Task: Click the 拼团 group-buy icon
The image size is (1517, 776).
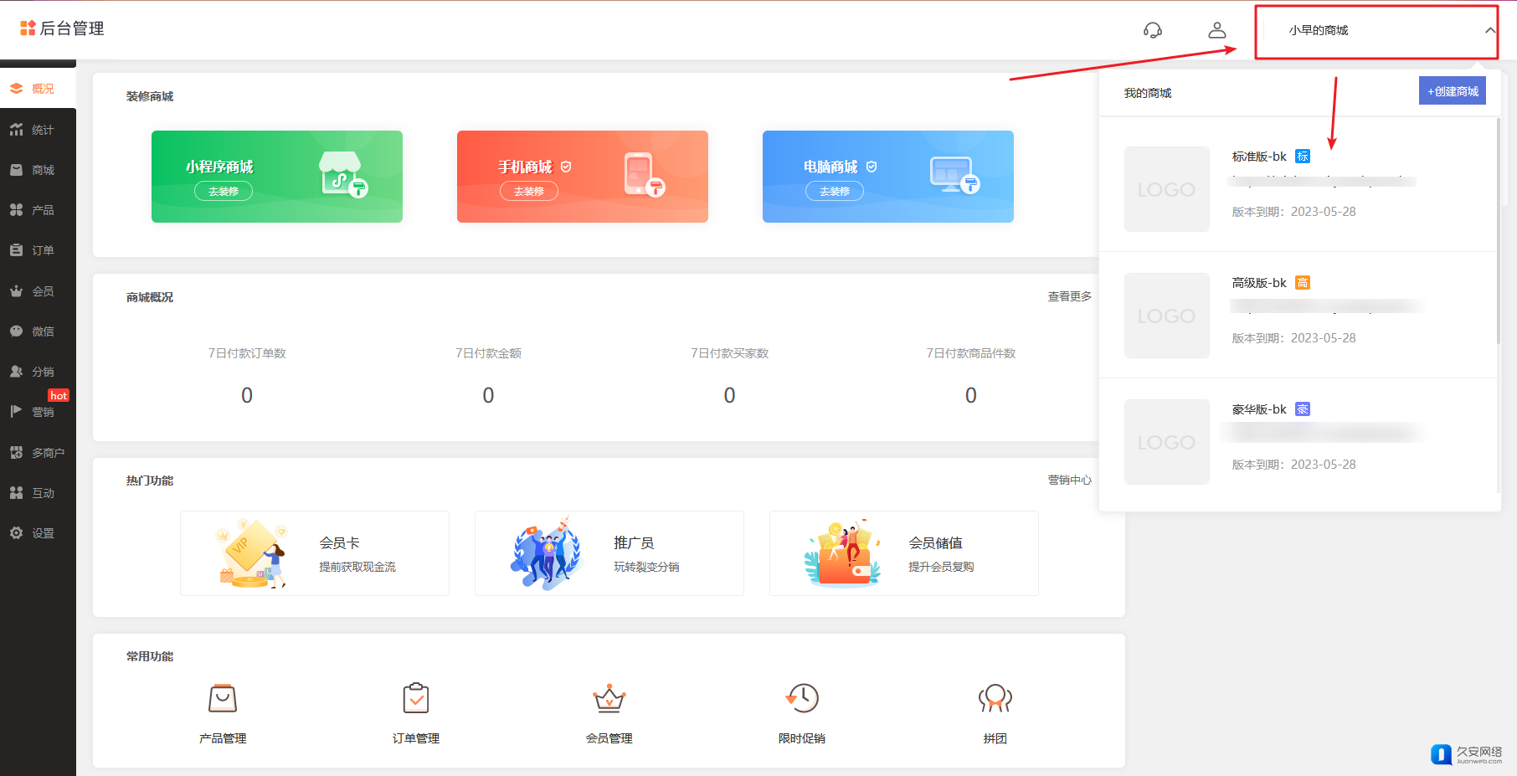Action: [995, 698]
